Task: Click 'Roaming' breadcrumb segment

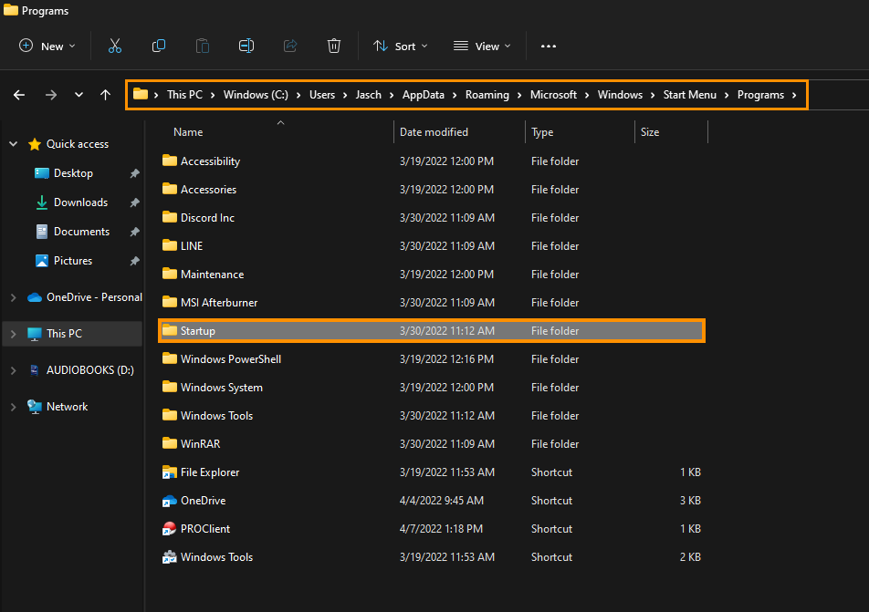Action: [487, 95]
